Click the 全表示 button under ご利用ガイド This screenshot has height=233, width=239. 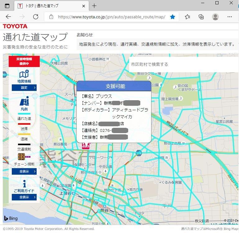pyautogui.click(x=24, y=197)
